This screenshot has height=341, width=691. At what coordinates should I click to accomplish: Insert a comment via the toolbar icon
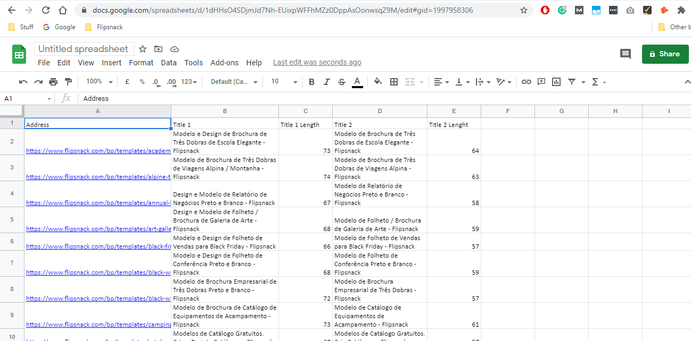(x=541, y=82)
